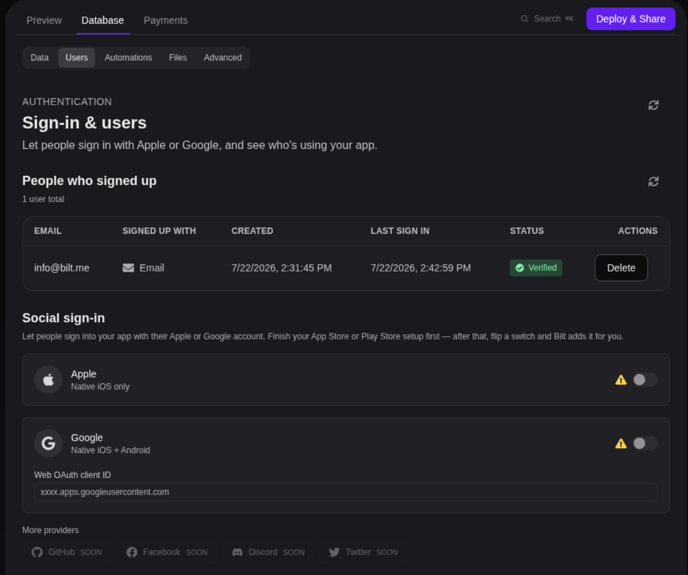Click the Twitter SOON provider chip
Viewport: 688px width, 575px height.
click(x=364, y=552)
